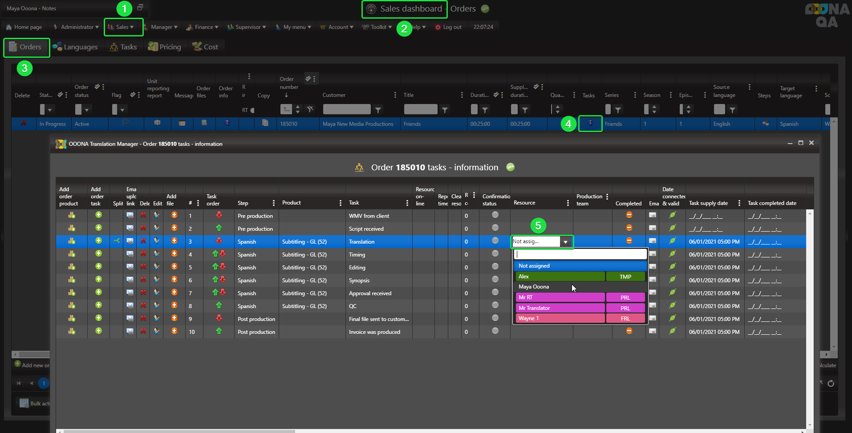Click email upload link icon for task 2
Image resolution: width=852 pixels, height=433 pixels.
coord(130,228)
